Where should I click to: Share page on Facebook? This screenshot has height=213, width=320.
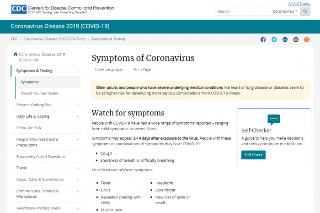click(263, 39)
